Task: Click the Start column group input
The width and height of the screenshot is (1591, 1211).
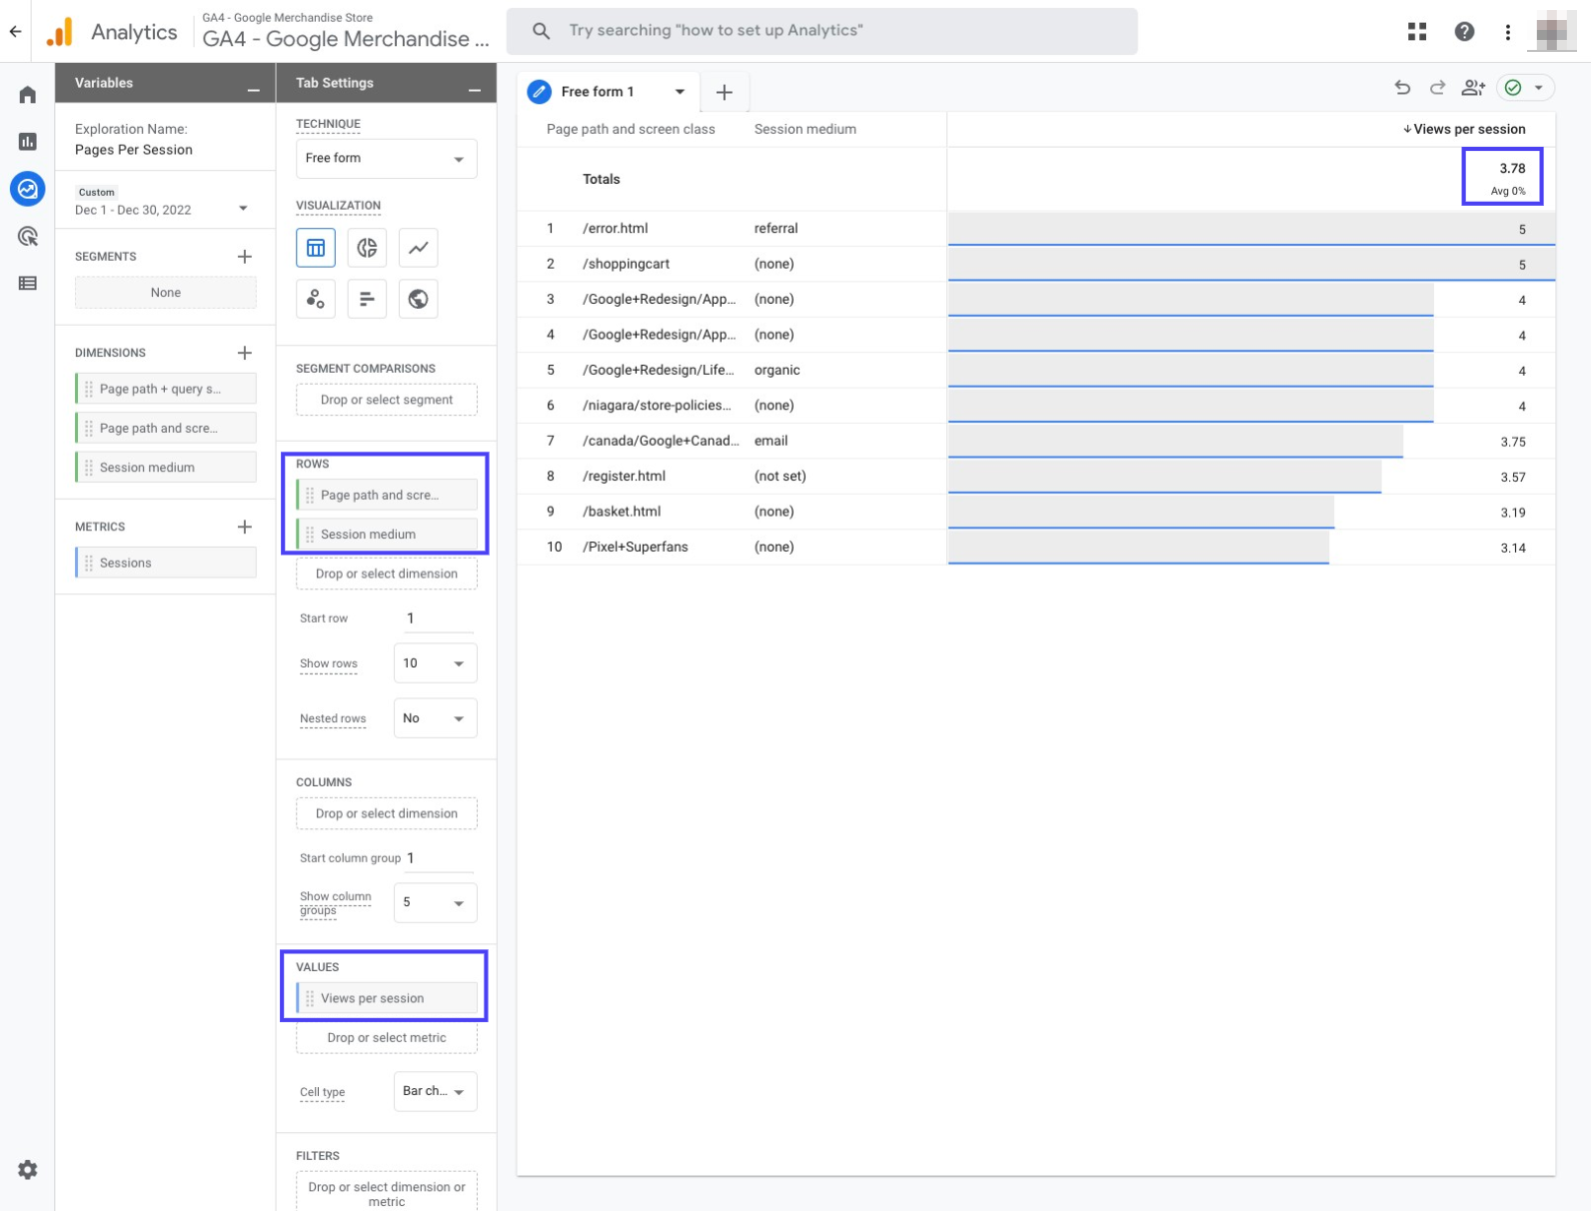Action: tap(440, 858)
